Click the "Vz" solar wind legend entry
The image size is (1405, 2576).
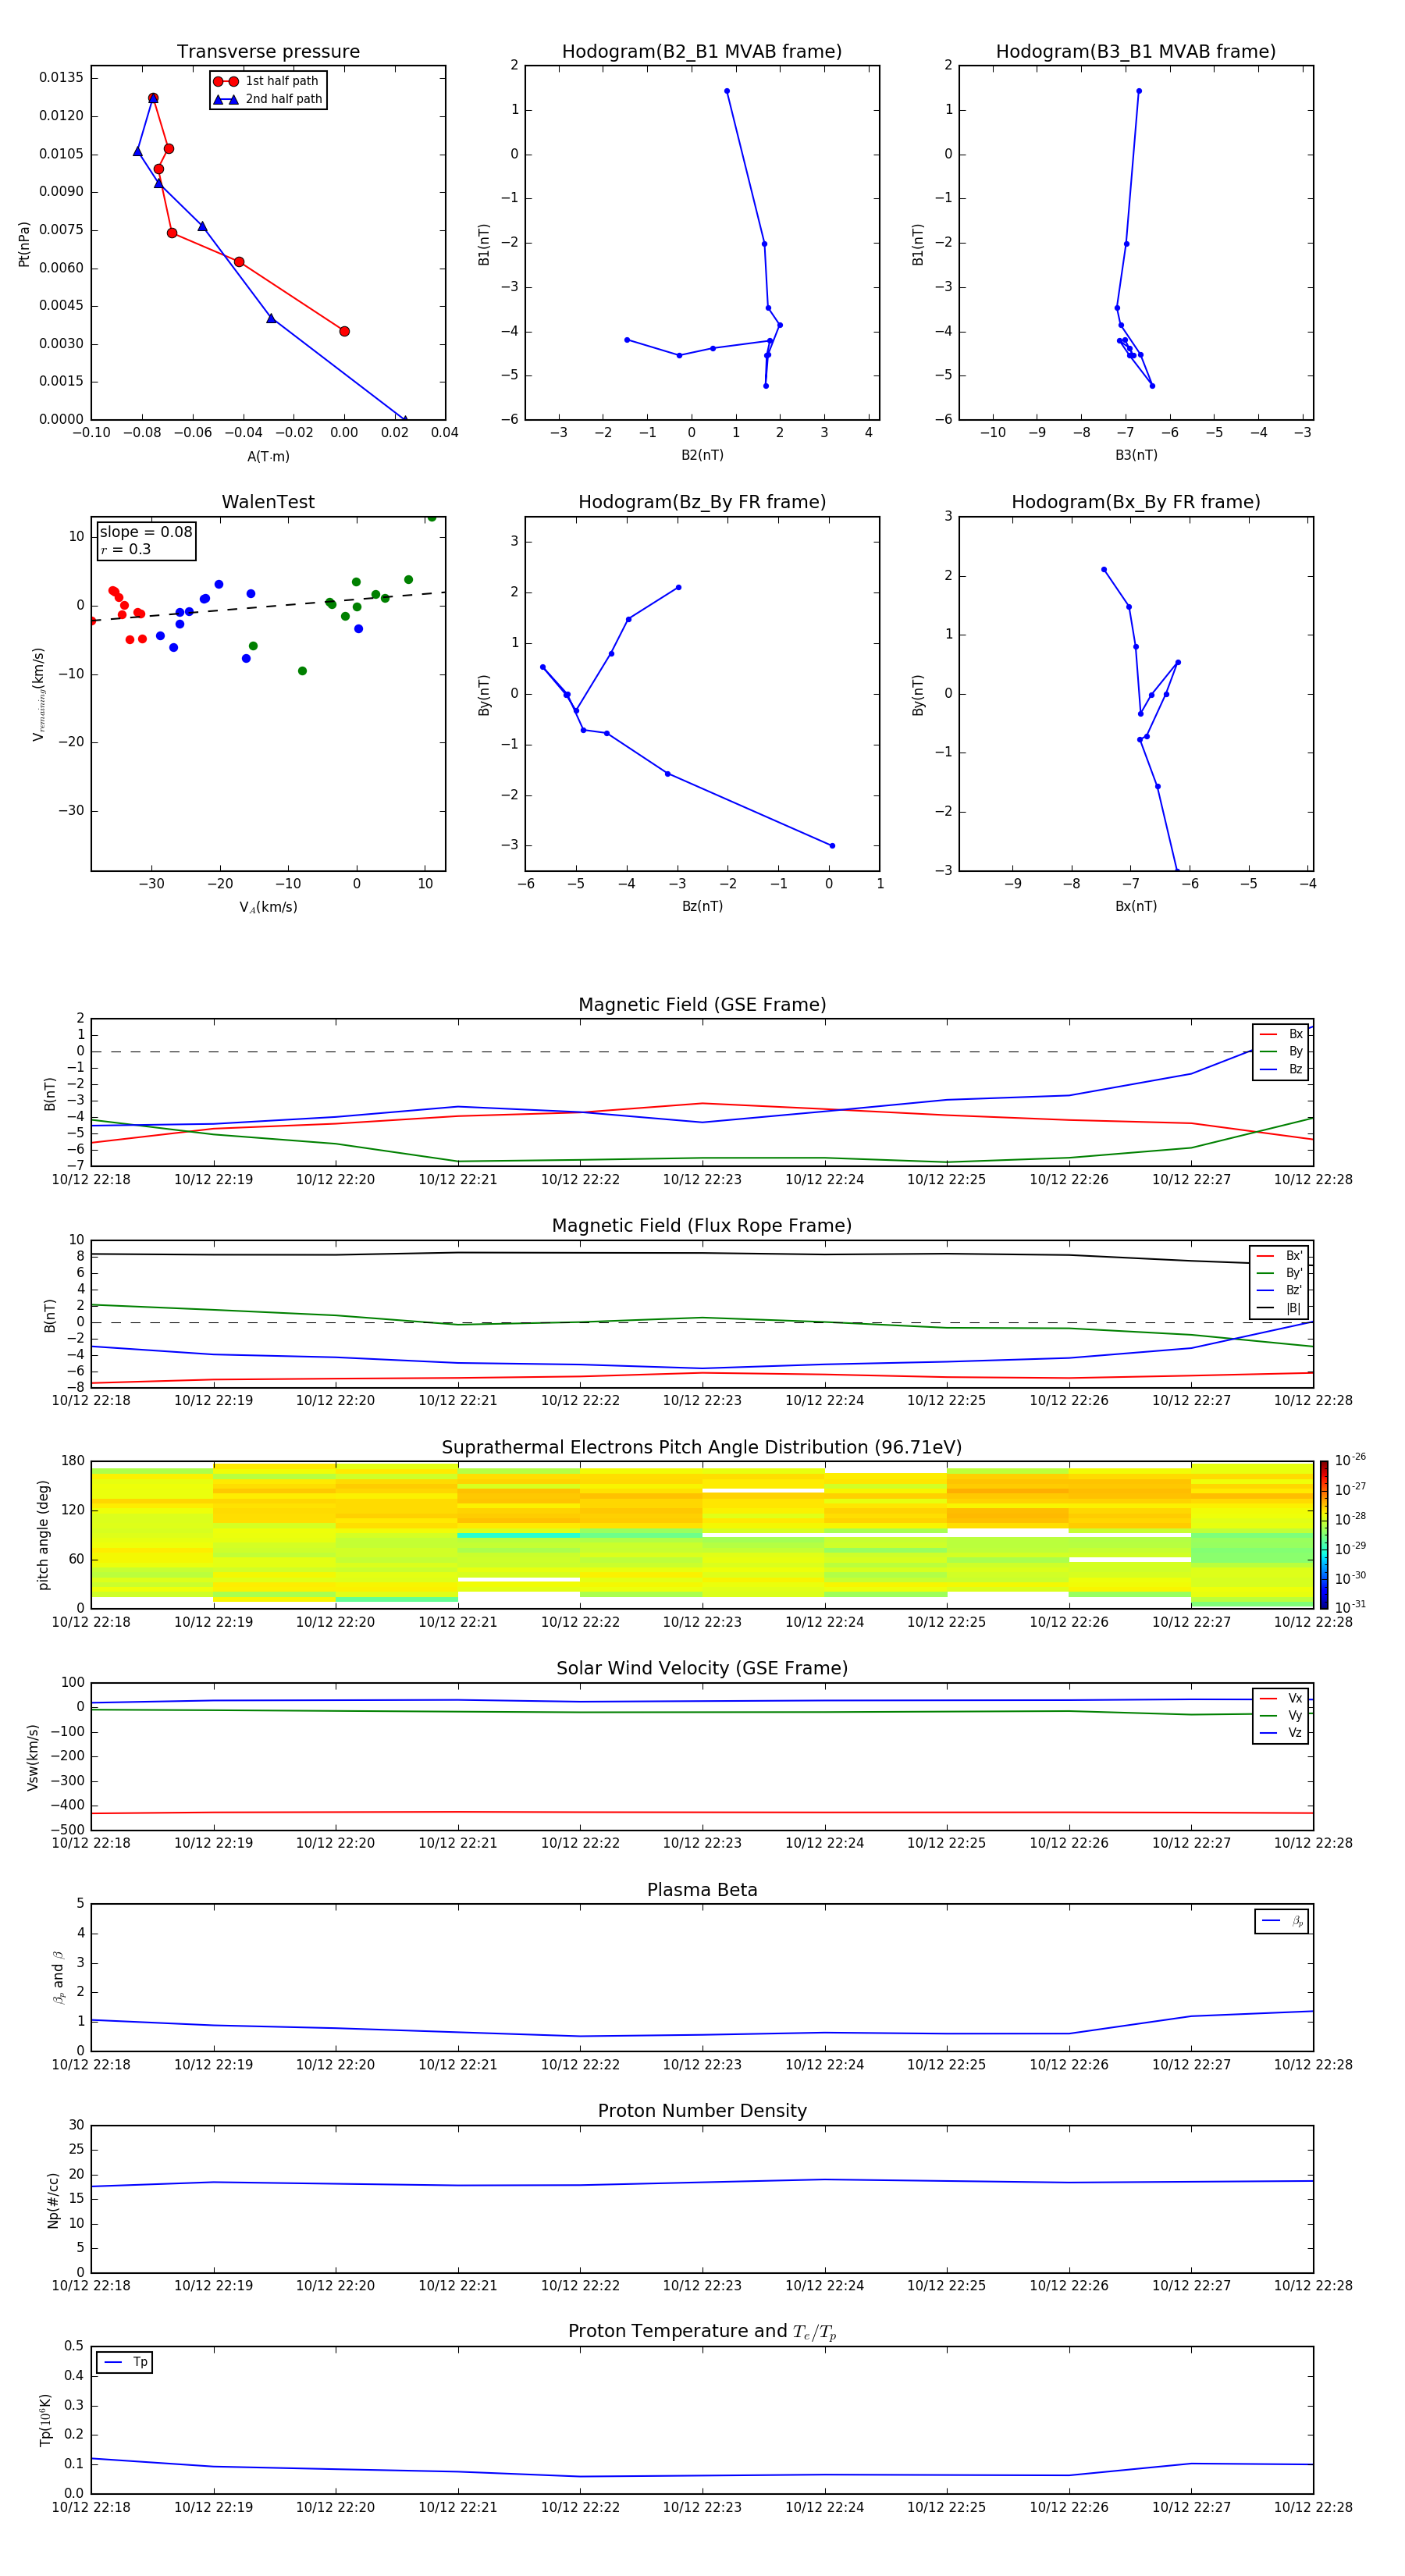tap(1281, 1732)
